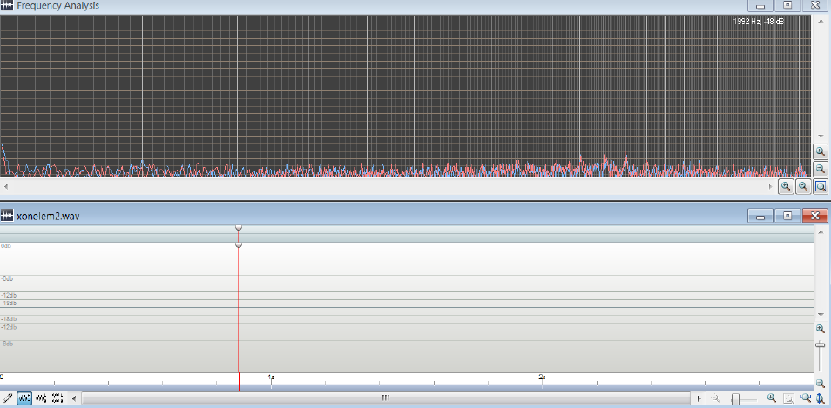This screenshot has width=831, height=408.
Task: Click the Frequency Analysis window icon
Action: click(x=7, y=6)
